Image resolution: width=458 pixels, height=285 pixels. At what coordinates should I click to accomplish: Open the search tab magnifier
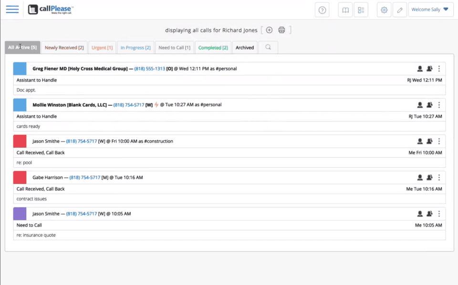[268, 47]
